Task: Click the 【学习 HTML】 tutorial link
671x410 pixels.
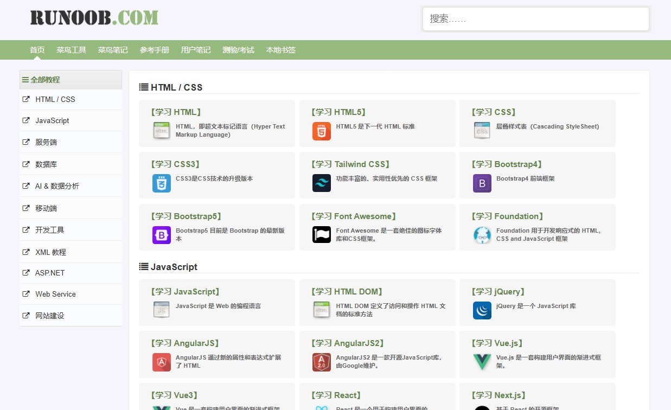Action: (x=176, y=112)
